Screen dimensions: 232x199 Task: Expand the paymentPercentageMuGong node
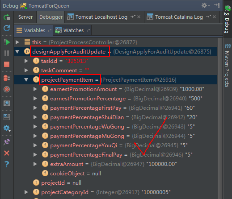pos(35,136)
